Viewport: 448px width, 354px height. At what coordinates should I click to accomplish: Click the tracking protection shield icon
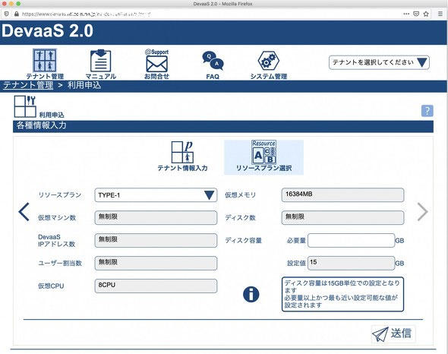click(7, 14)
